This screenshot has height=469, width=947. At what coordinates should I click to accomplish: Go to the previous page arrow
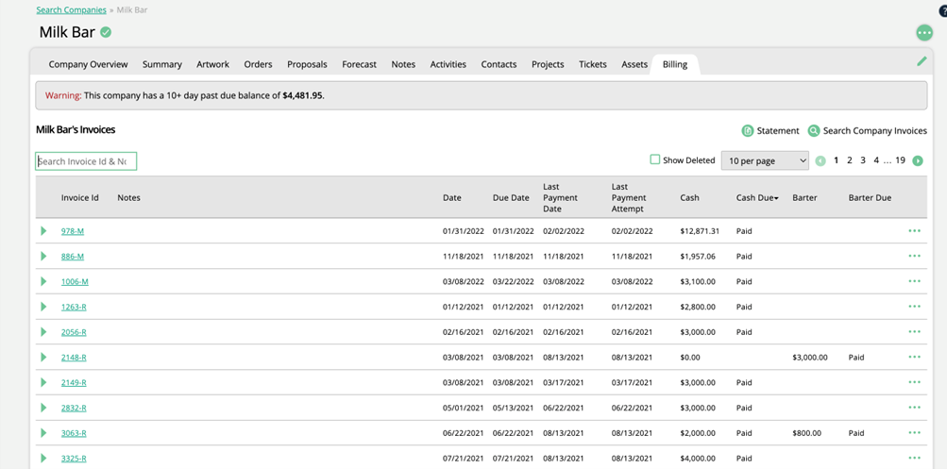[820, 161]
